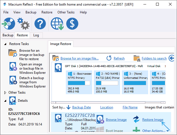Collapse the Restore Tasks section
The image size is (177, 135).
(6, 44)
